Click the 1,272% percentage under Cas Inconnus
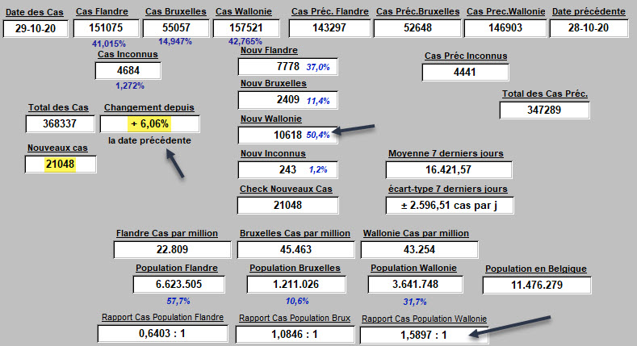637x346 pixels. tap(130, 85)
